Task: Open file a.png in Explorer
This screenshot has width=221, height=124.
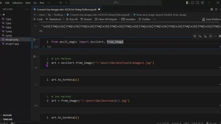Action: [x=8, y=35]
